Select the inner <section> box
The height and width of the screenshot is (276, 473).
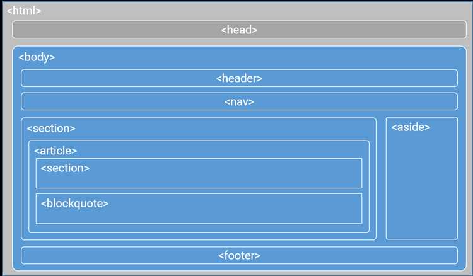pos(199,173)
